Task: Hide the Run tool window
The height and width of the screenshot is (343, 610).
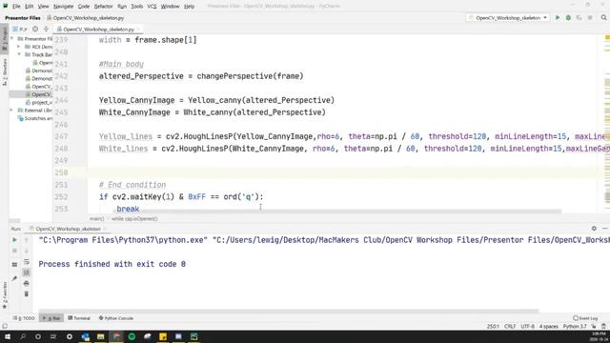Action: [x=605, y=229]
